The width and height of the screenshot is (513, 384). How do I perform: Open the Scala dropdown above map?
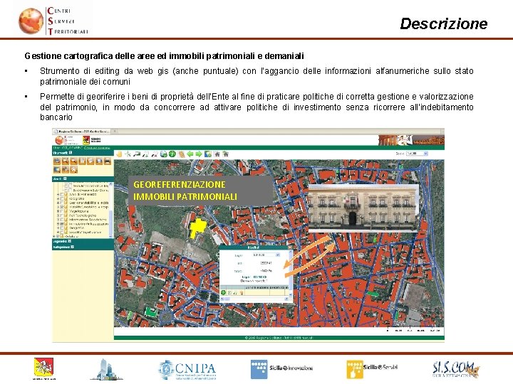coord(417,154)
